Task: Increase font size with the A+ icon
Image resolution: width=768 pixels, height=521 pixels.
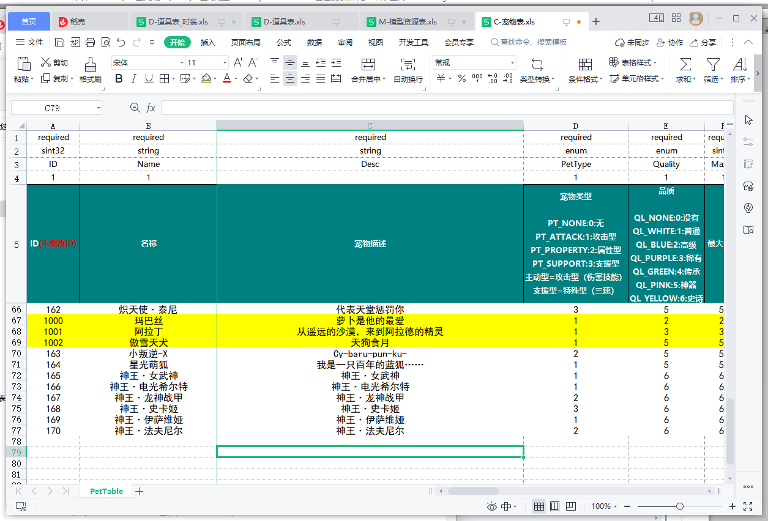Action: tap(238, 62)
